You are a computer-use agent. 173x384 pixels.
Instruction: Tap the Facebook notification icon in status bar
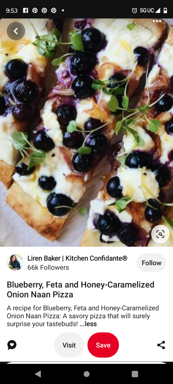[x=26, y=10]
